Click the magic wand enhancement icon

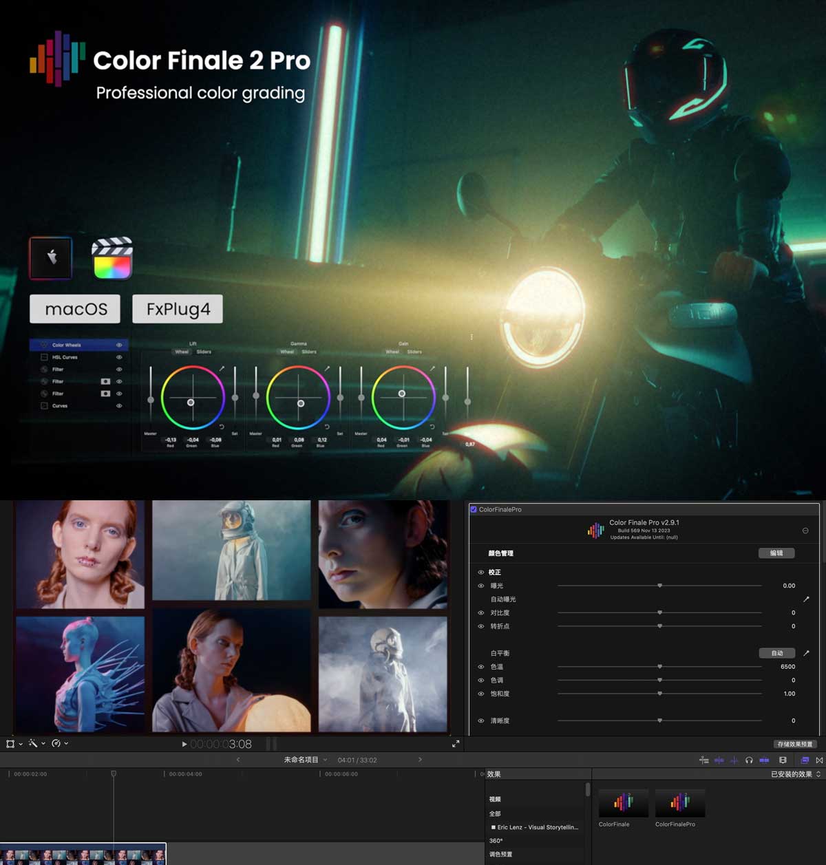tap(33, 744)
